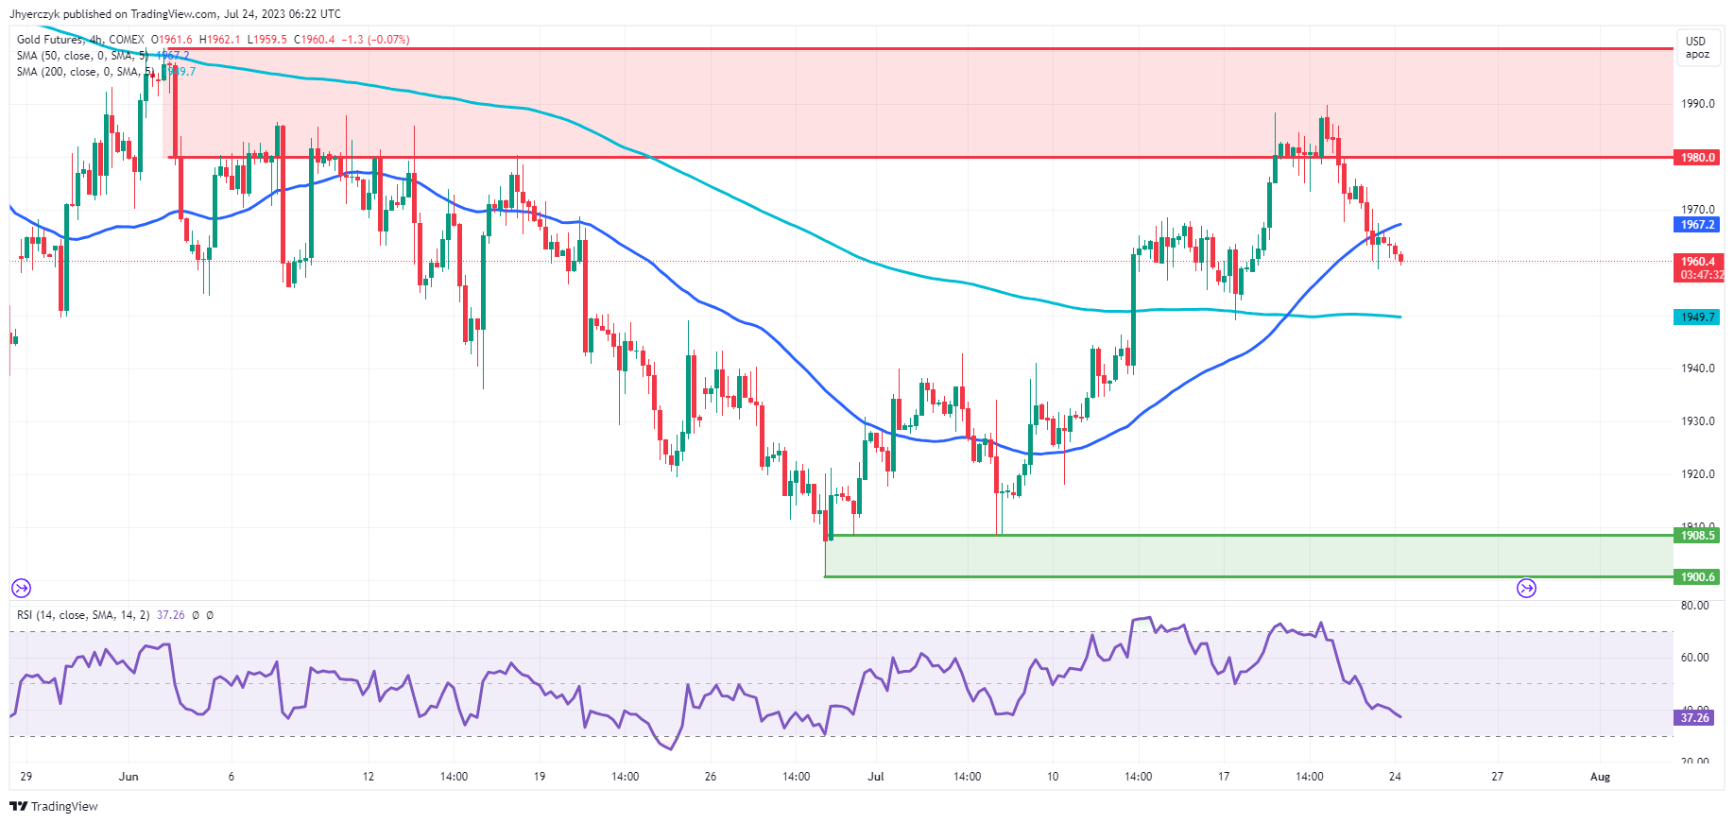Open the USD apoz currency selector

click(x=1696, y=47)
